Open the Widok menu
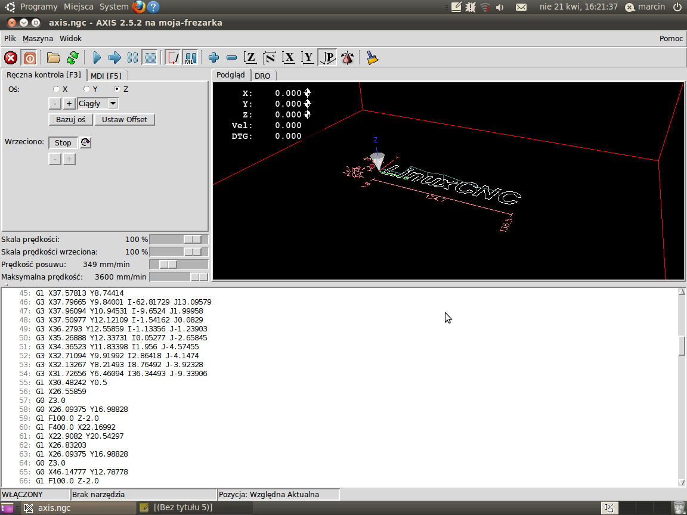Screen dimensions: 687x515 pos(70,39)
